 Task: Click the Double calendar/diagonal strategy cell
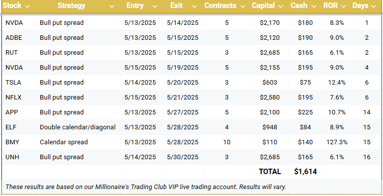(x=78, y=127)
